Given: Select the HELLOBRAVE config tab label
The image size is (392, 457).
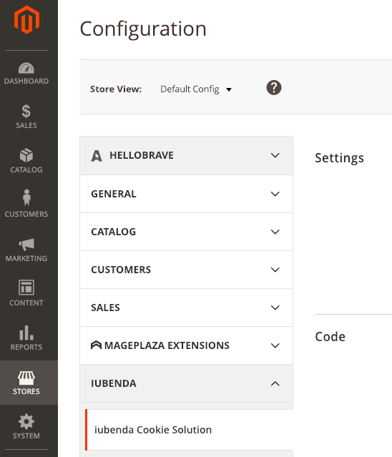Looking at the screenshot, I should tap(142, 155).
